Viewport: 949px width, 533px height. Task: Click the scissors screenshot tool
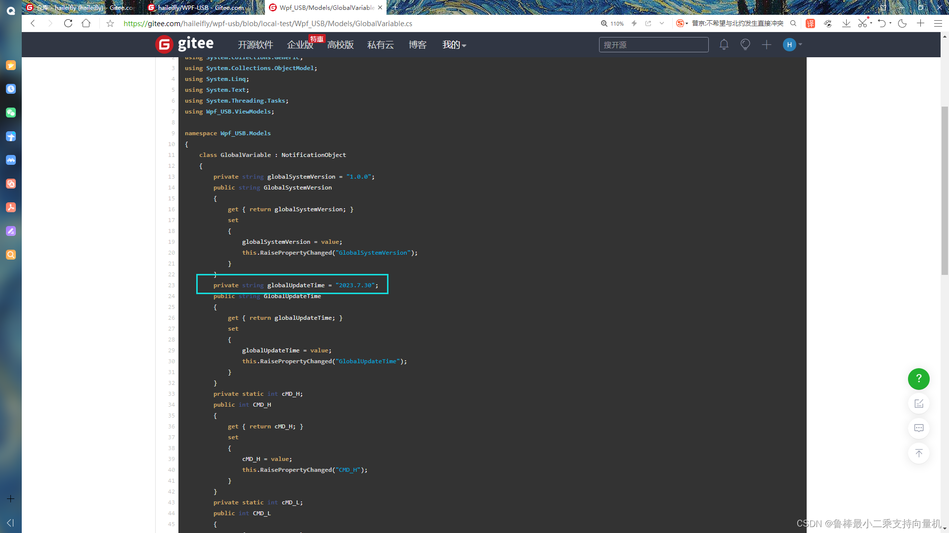tap(863, 23)
